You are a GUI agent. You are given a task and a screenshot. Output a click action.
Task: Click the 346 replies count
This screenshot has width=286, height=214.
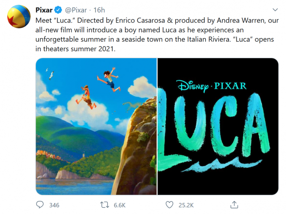point(54,204)
